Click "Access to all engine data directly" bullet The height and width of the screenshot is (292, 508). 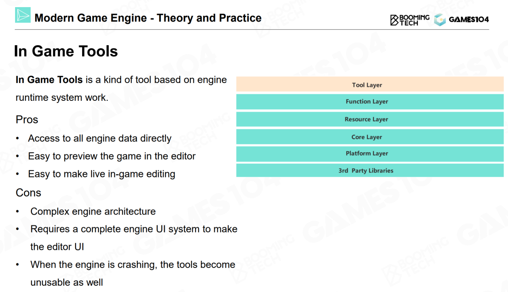tap(100, 138)
